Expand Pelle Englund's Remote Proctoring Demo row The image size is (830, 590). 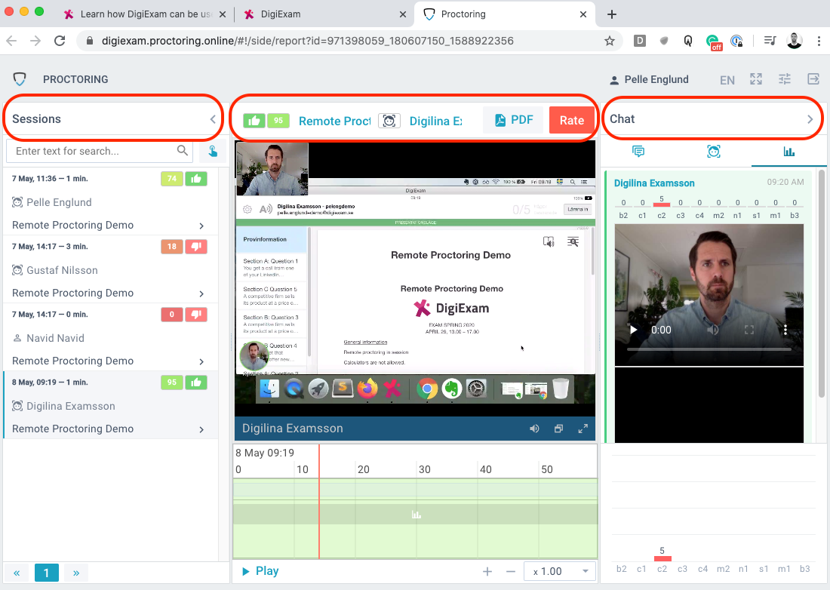click(201, 226)
